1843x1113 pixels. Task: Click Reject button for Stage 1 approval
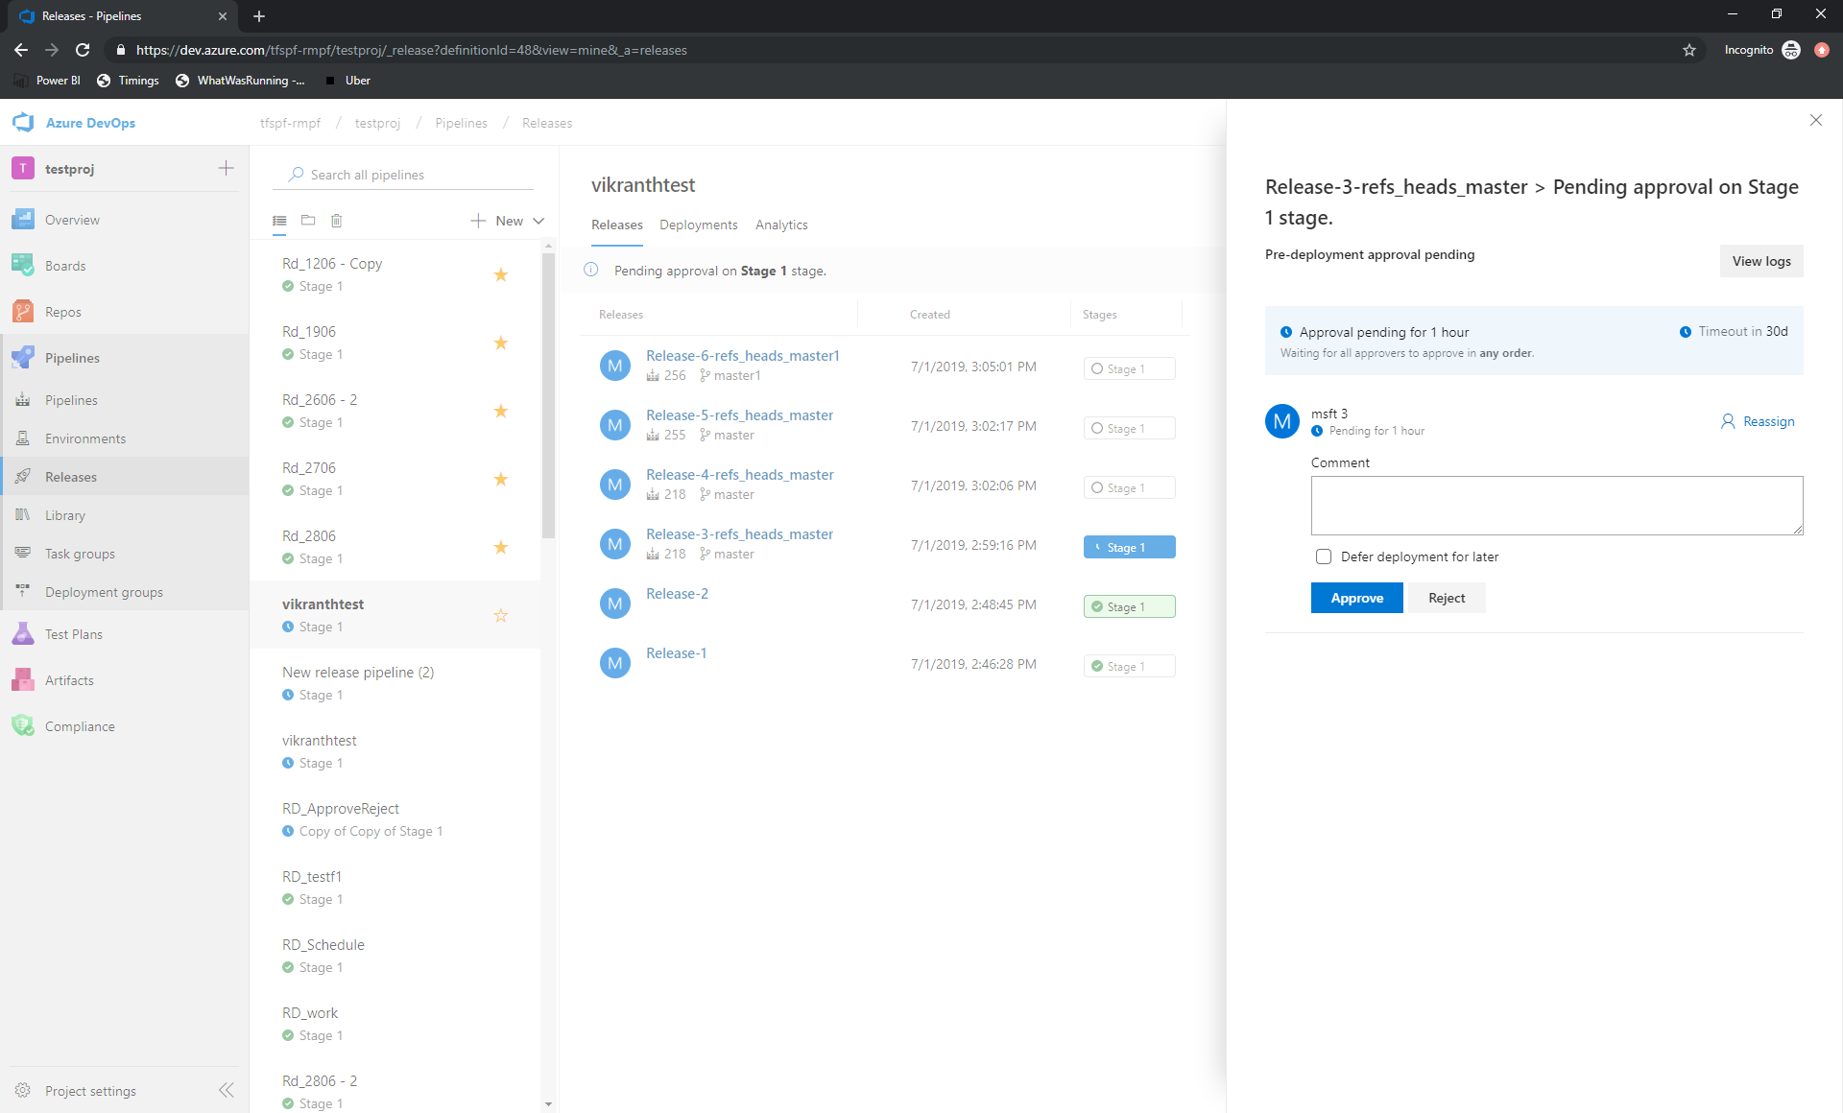coord(1447,598)
